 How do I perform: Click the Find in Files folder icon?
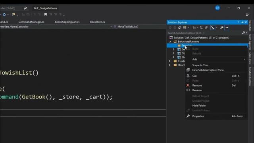(13, 14)
